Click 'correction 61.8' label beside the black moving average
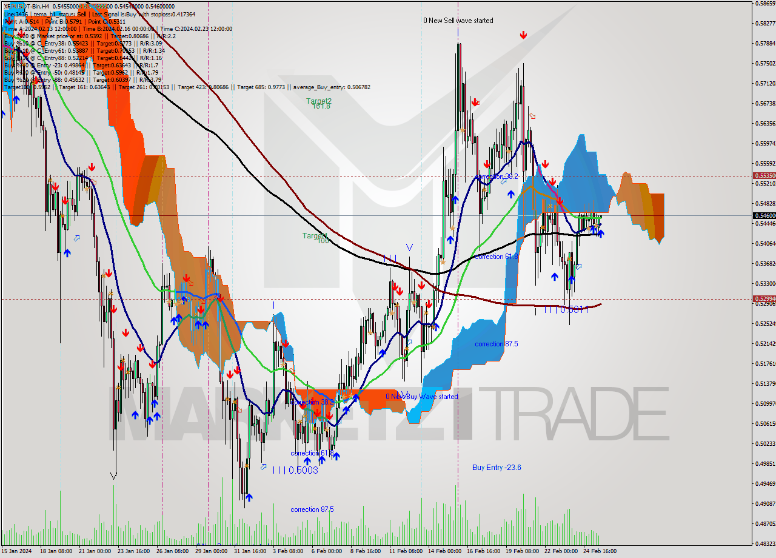 (497, 257)
